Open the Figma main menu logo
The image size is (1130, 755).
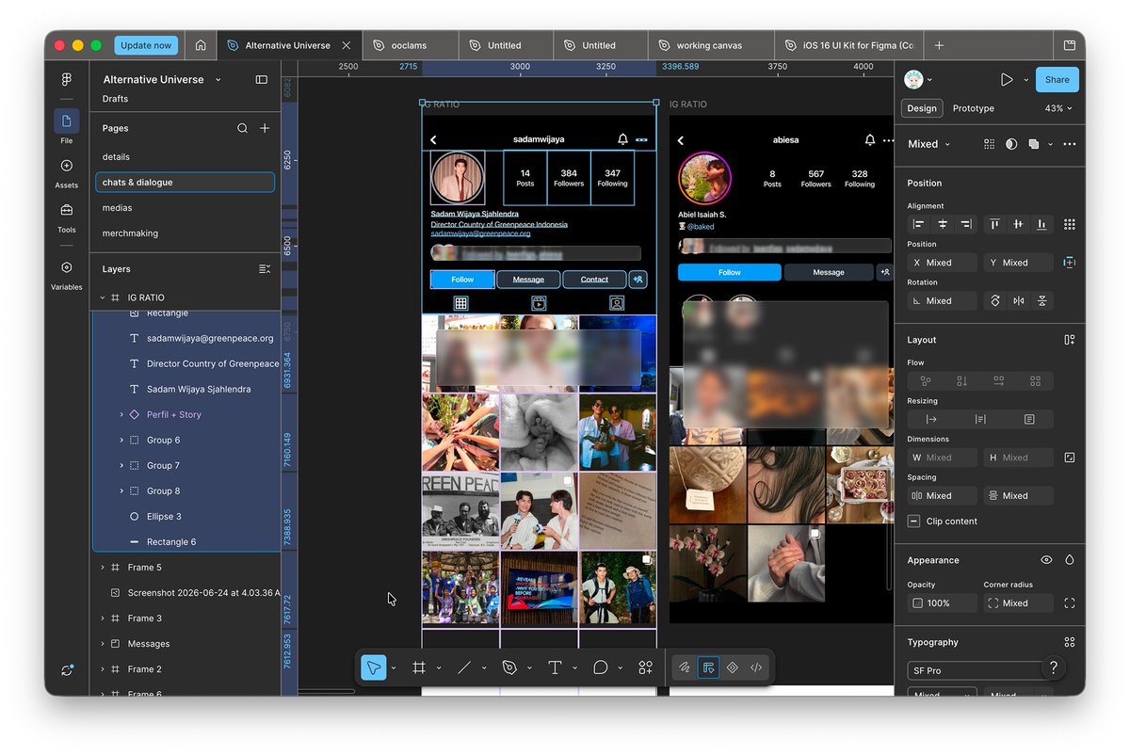click(x=67, y=80)
